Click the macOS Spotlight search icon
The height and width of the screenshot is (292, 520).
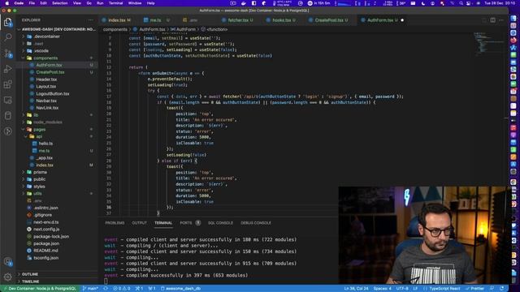click(x=461, y=3)
